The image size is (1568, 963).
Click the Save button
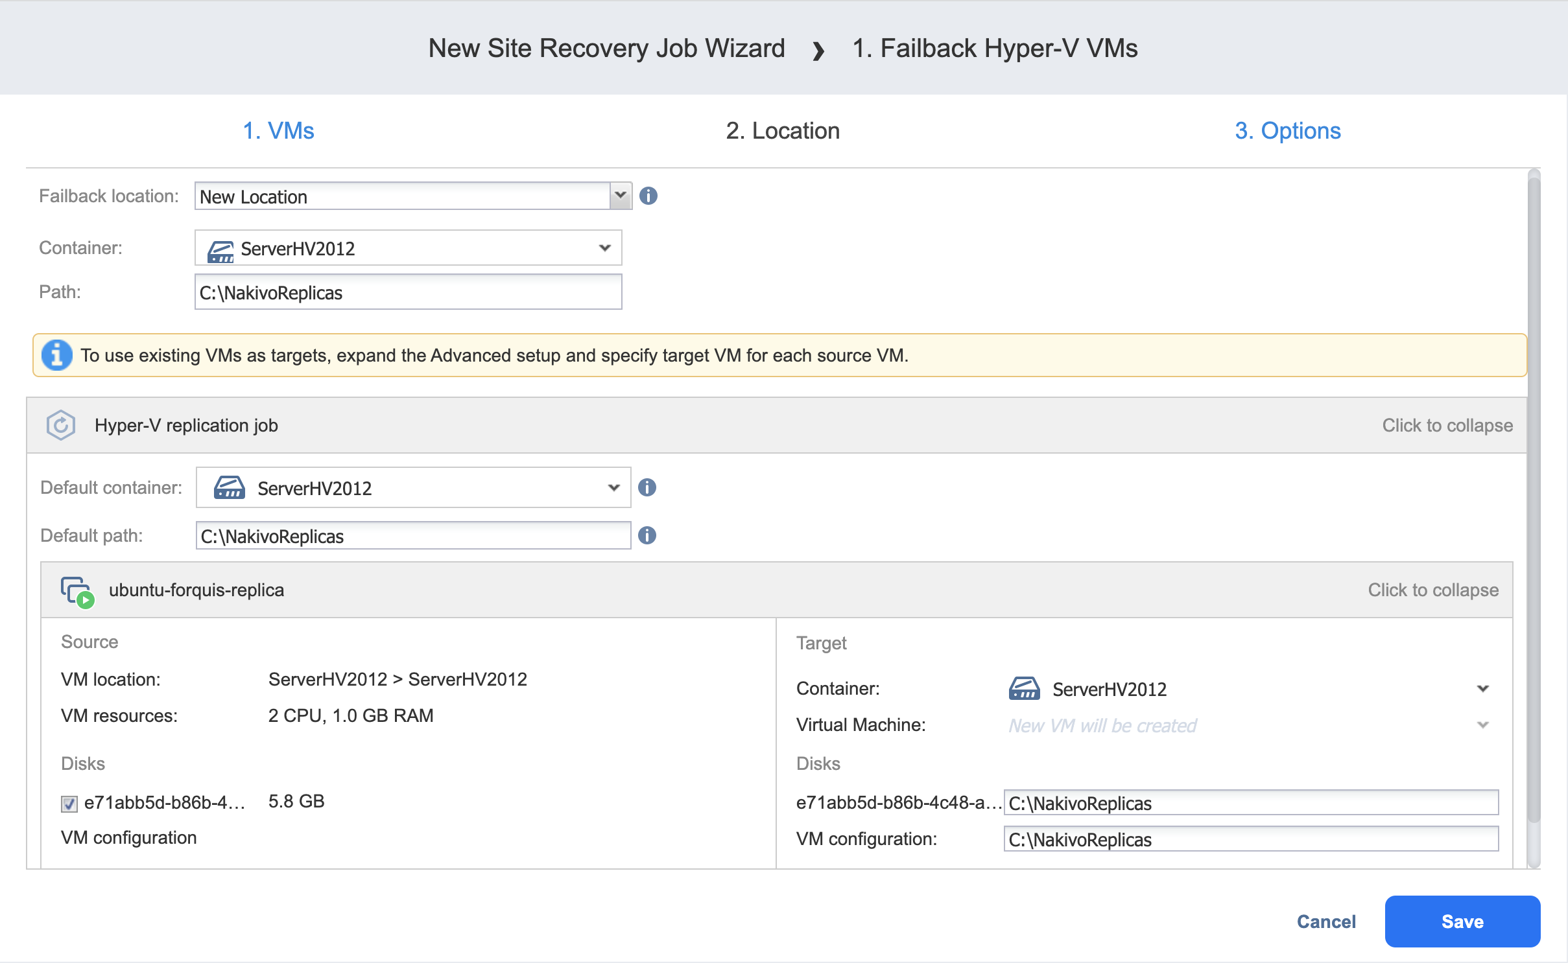[x=1462, y=921]
